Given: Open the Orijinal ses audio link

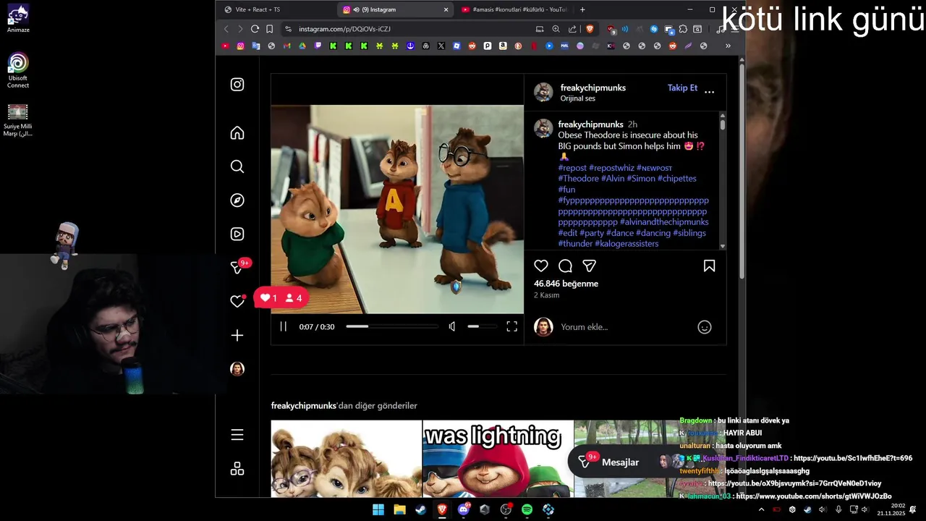Looking at the screenshot, I should click(578, 98).
